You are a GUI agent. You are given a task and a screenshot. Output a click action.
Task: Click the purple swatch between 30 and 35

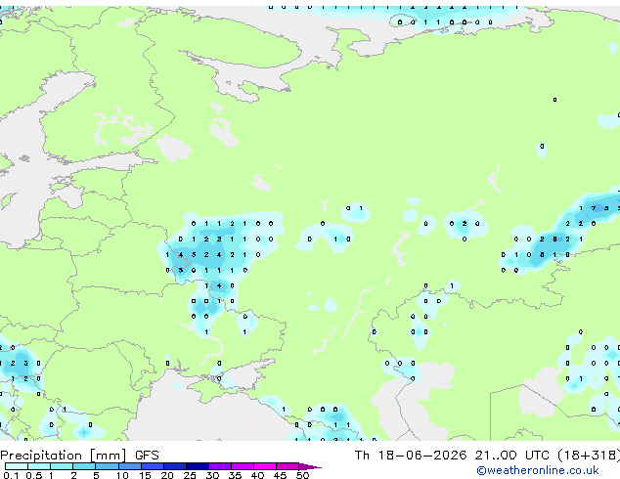pos(220,466)
